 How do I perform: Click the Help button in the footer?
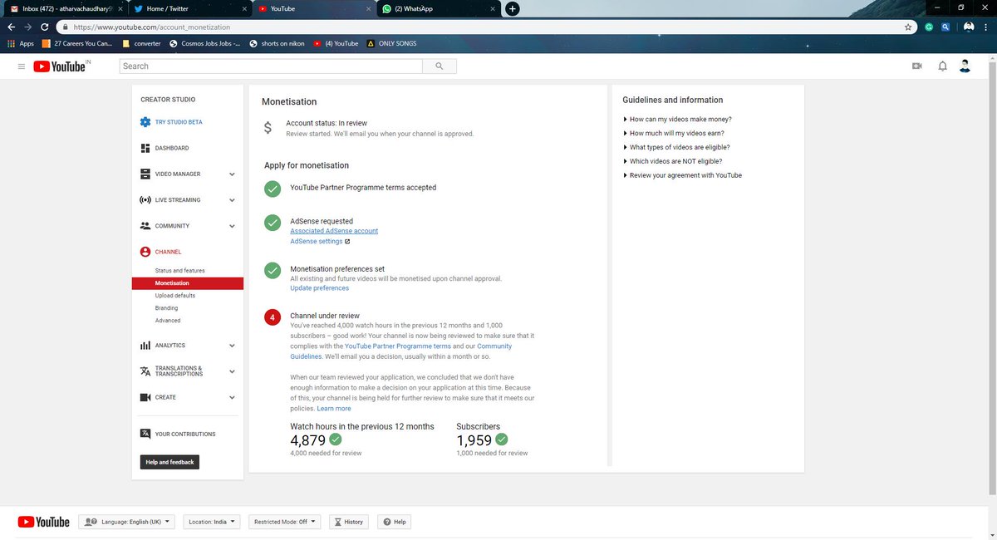pyautogui.click(x=394, y=522)
